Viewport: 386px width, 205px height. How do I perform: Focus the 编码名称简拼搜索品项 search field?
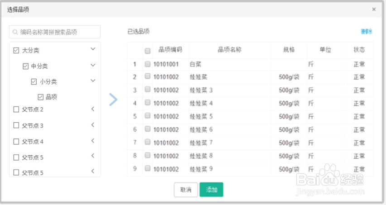point(55,32)
